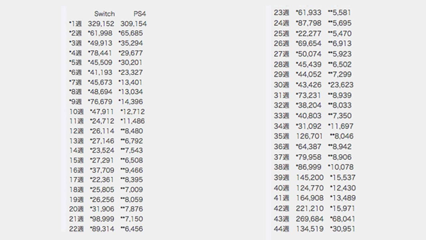
Task: Select the 126,701 Switch value in week 35
Action: tap(309, 136)
